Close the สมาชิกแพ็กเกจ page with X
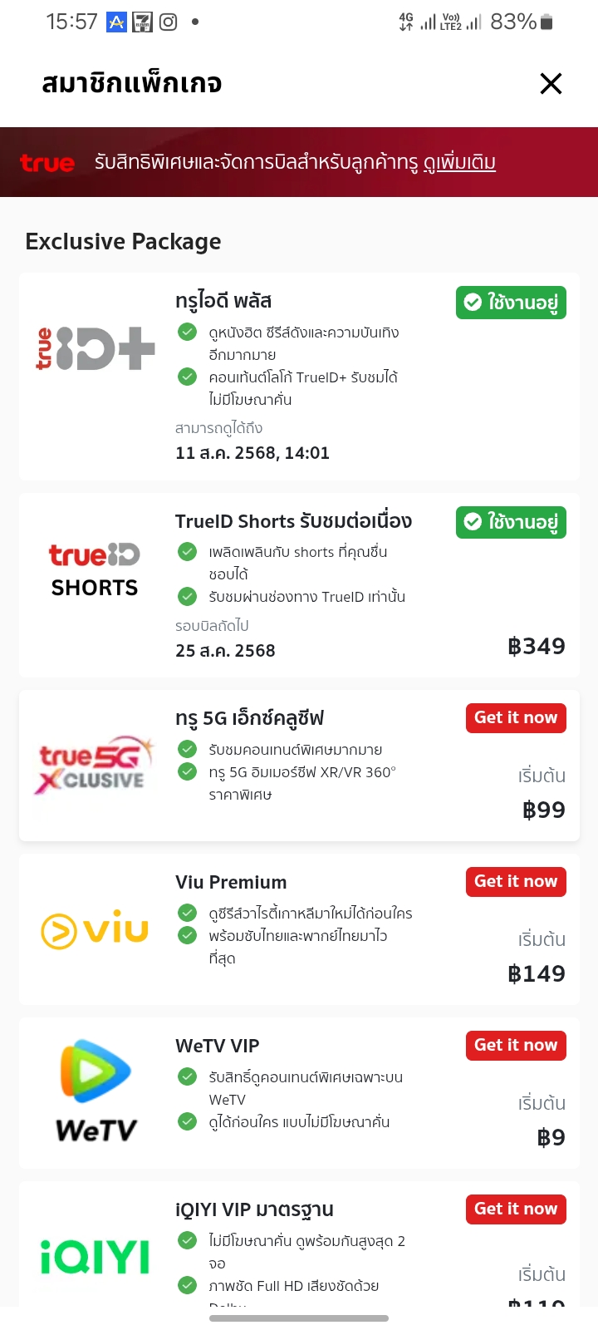Viewport: 598px width, 1330px height. pos(551,83)
